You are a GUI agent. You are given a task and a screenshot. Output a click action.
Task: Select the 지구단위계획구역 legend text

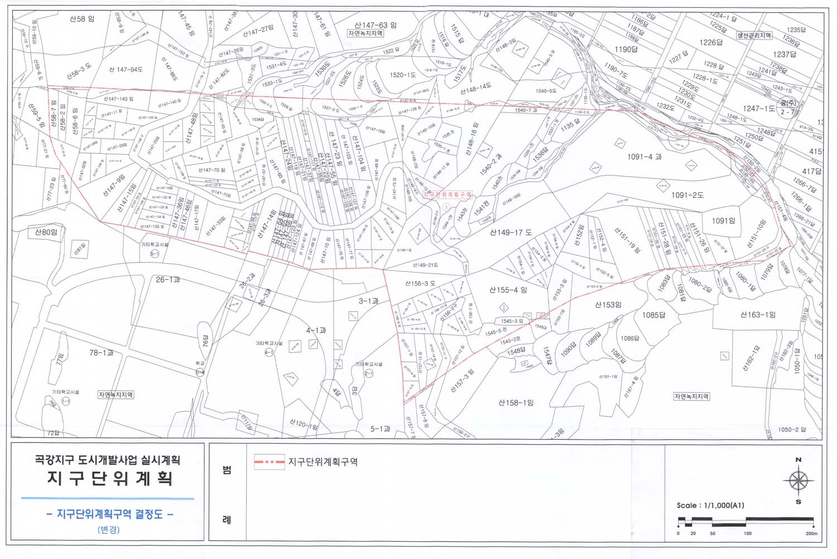click(x=323, y=462)
